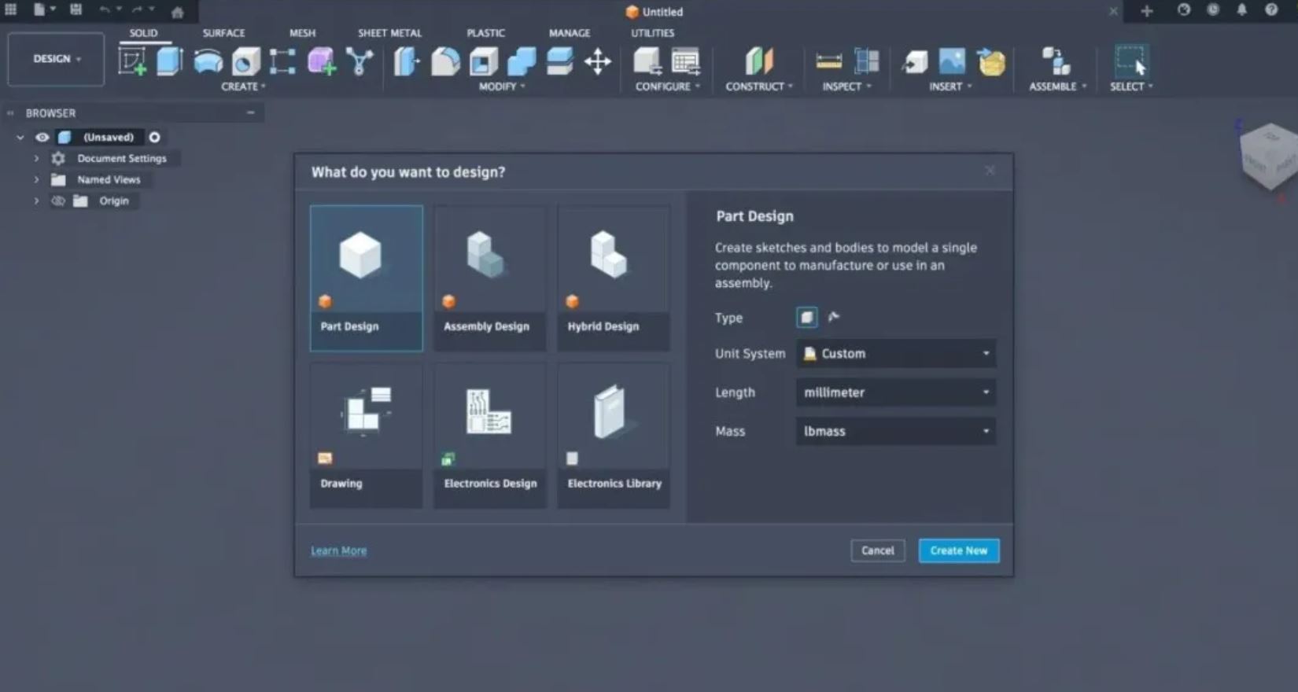This screenshot has width=1298, height=692.
Task: Click the Create Sketch icon
Action: (132, 61)
